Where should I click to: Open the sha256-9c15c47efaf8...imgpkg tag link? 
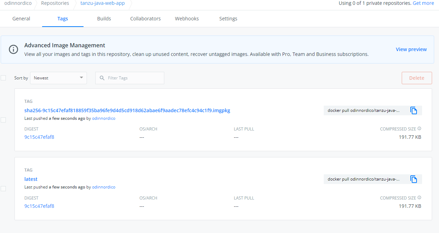[x=127, y=110]
